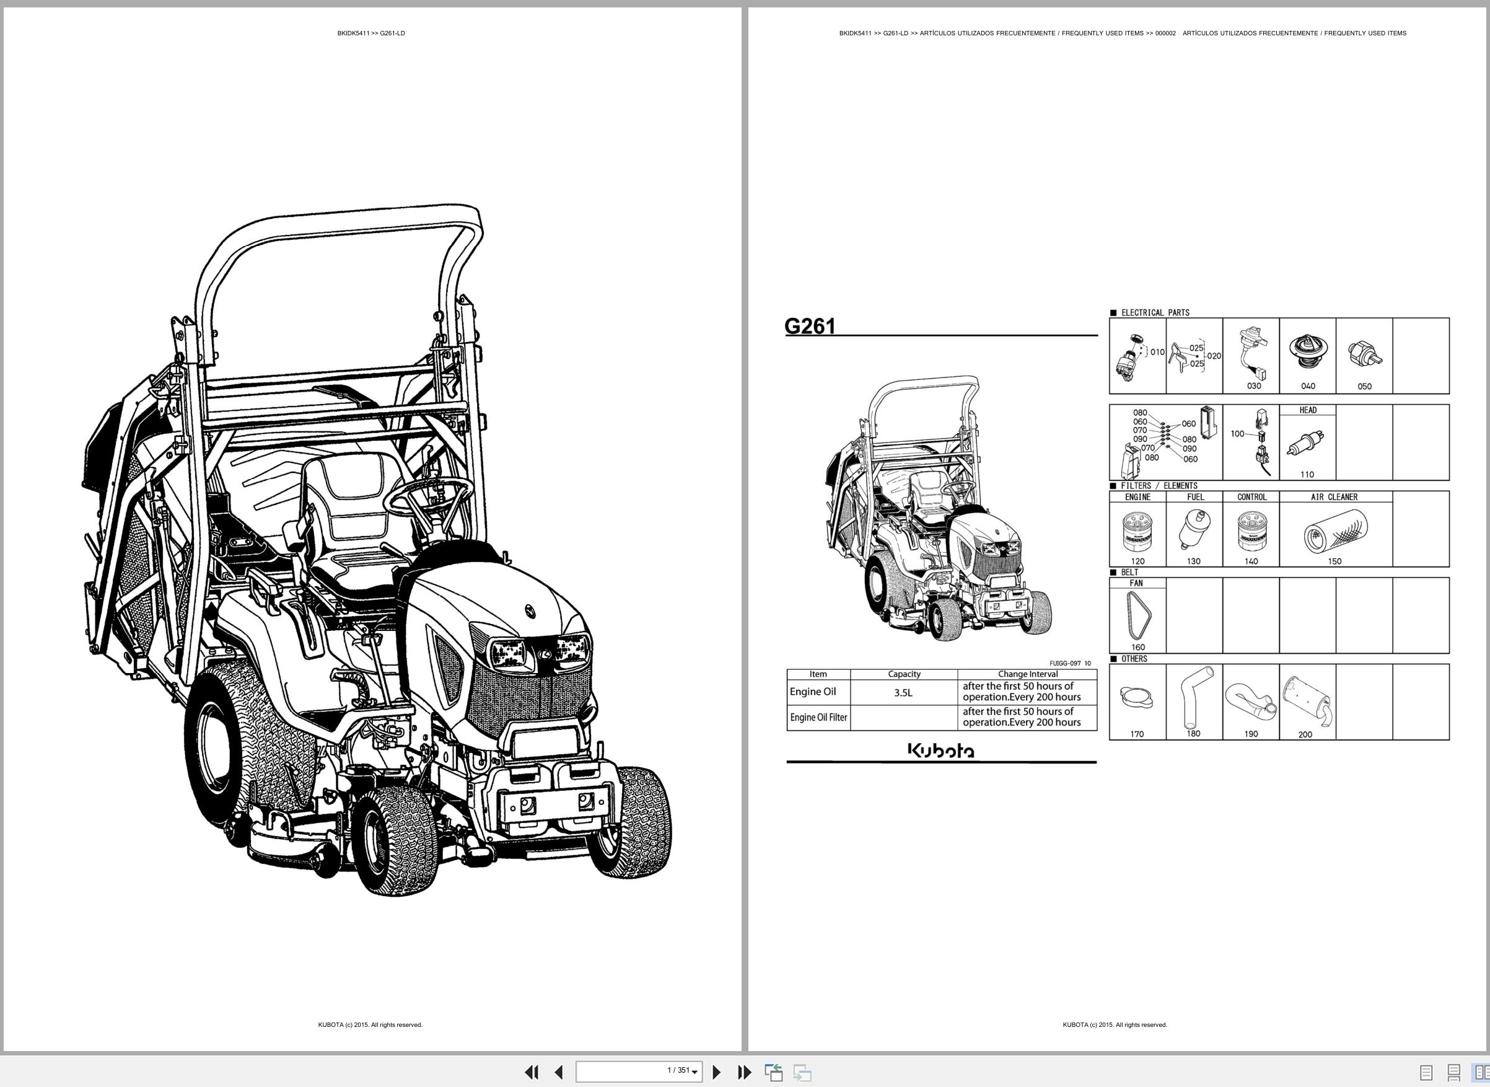This screenshot has height=1087, width=1490.
Task: Switch to single page view
Action: [1426, 1073]
